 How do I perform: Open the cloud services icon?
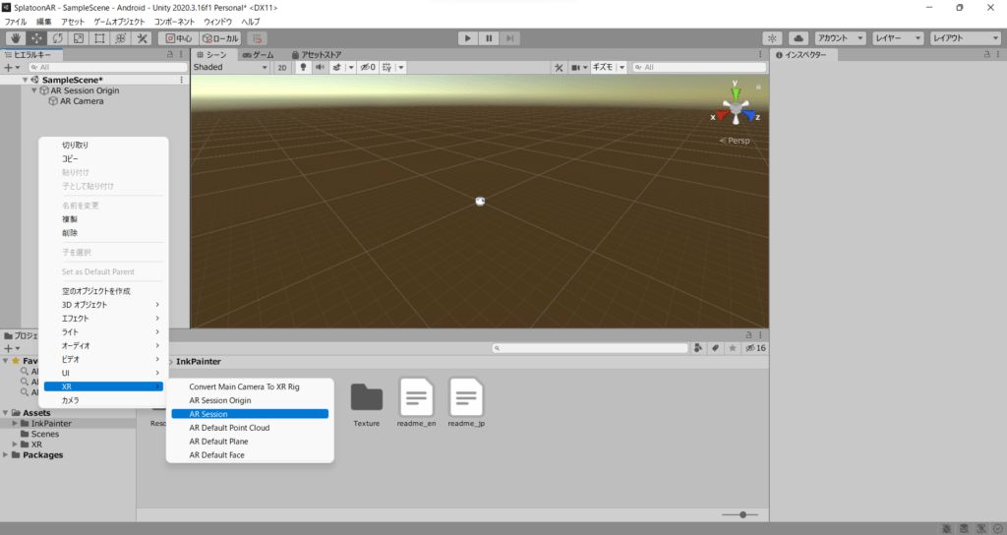point(799,38)
